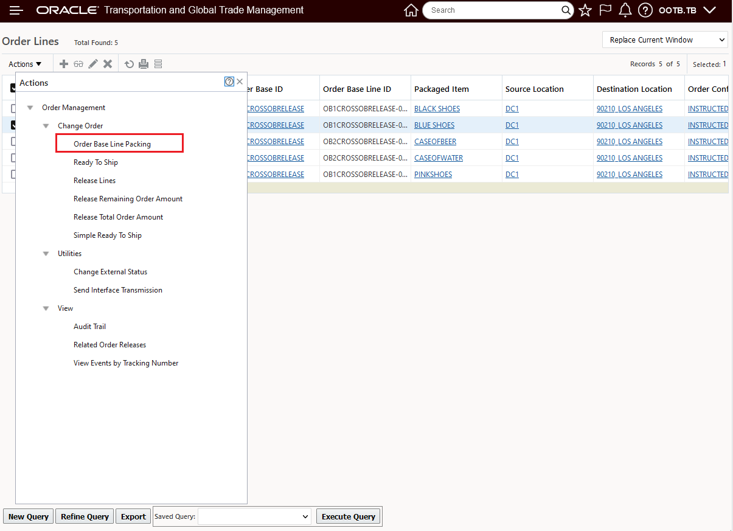This screenshot has width=733, height=531.
Task: Open Favorites star icon in header
Action: pos(585,10)
